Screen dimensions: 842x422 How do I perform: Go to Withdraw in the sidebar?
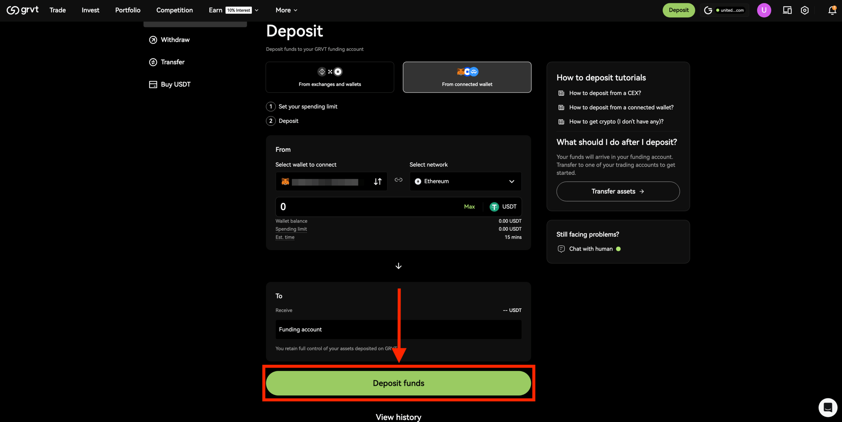click(x=175, y=40)
